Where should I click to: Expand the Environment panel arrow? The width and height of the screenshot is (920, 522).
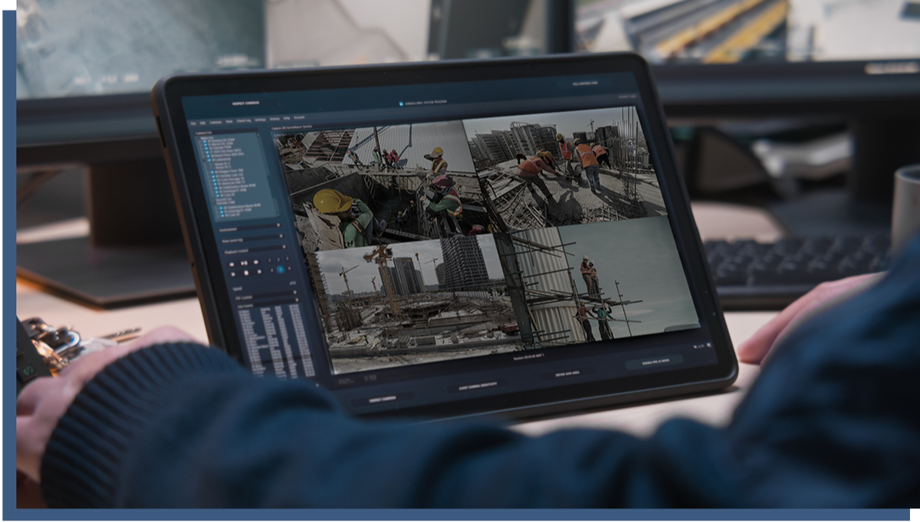click(x=278, y=225)
